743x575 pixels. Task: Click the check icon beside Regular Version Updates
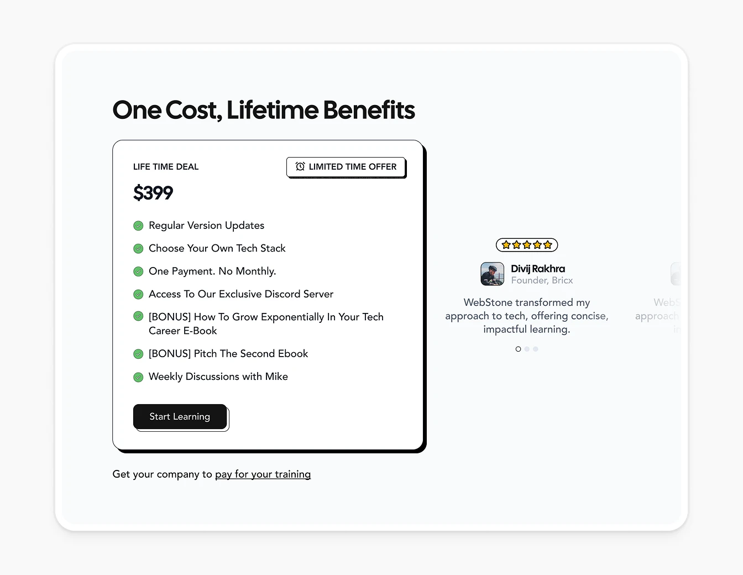[x=138, y=226]
